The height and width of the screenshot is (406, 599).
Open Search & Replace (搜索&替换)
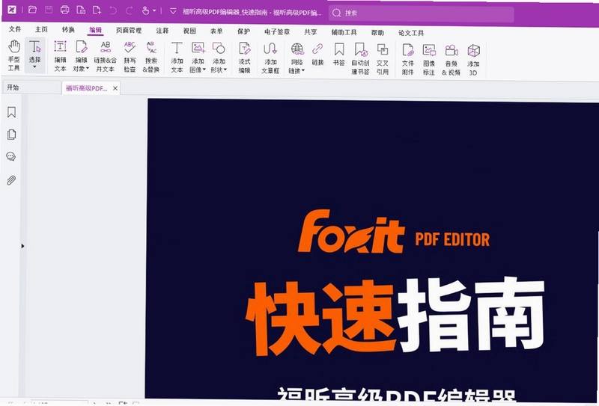tap(151, 57)
